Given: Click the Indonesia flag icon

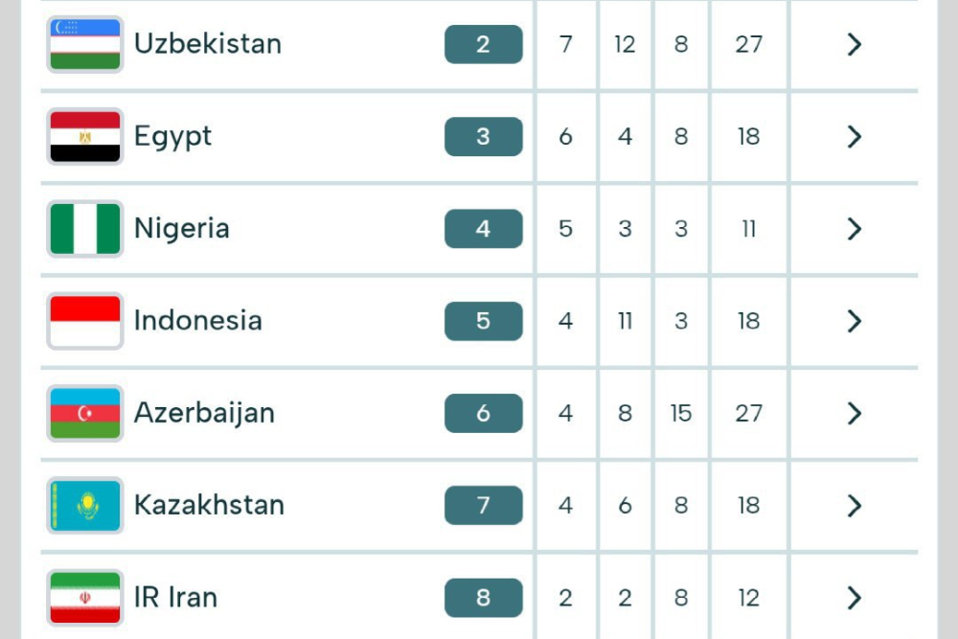Looking at the screenshot, I should pyautogui.click(x=85, y=321).
